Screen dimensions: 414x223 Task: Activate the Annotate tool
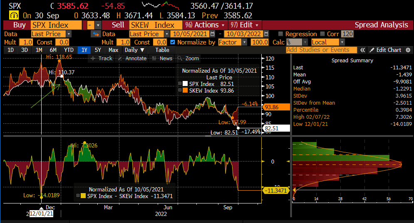tap(132, 59)
